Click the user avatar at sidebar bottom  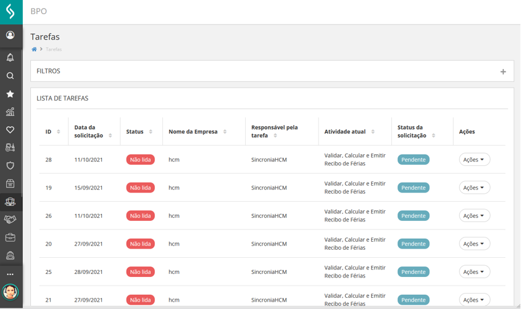[10, 292]
